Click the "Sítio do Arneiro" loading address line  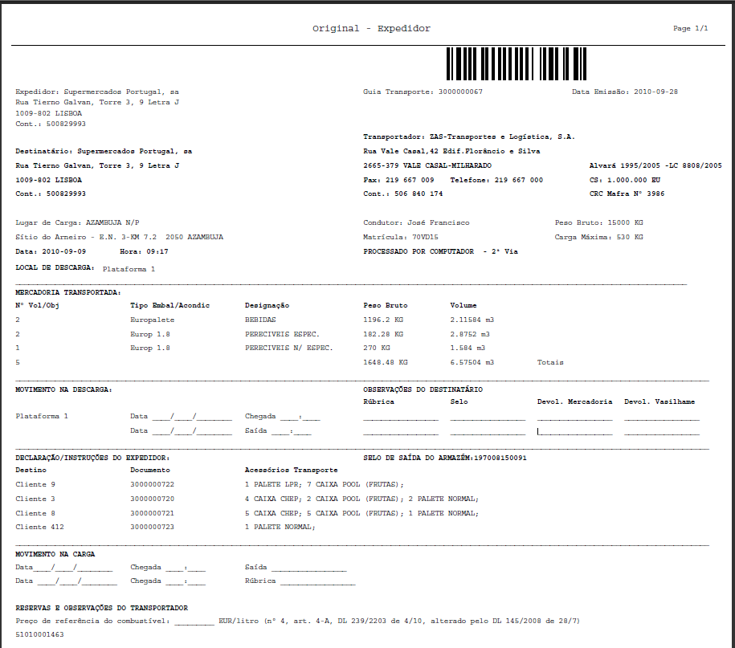click(x=119, y=237)
